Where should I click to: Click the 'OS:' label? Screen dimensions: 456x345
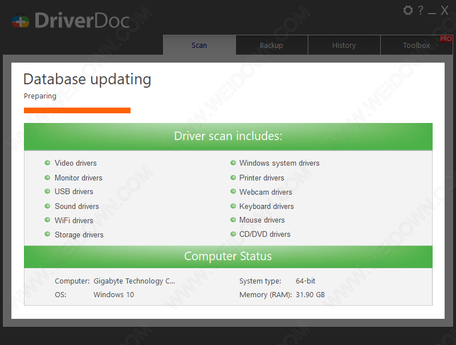pos(60,295)
